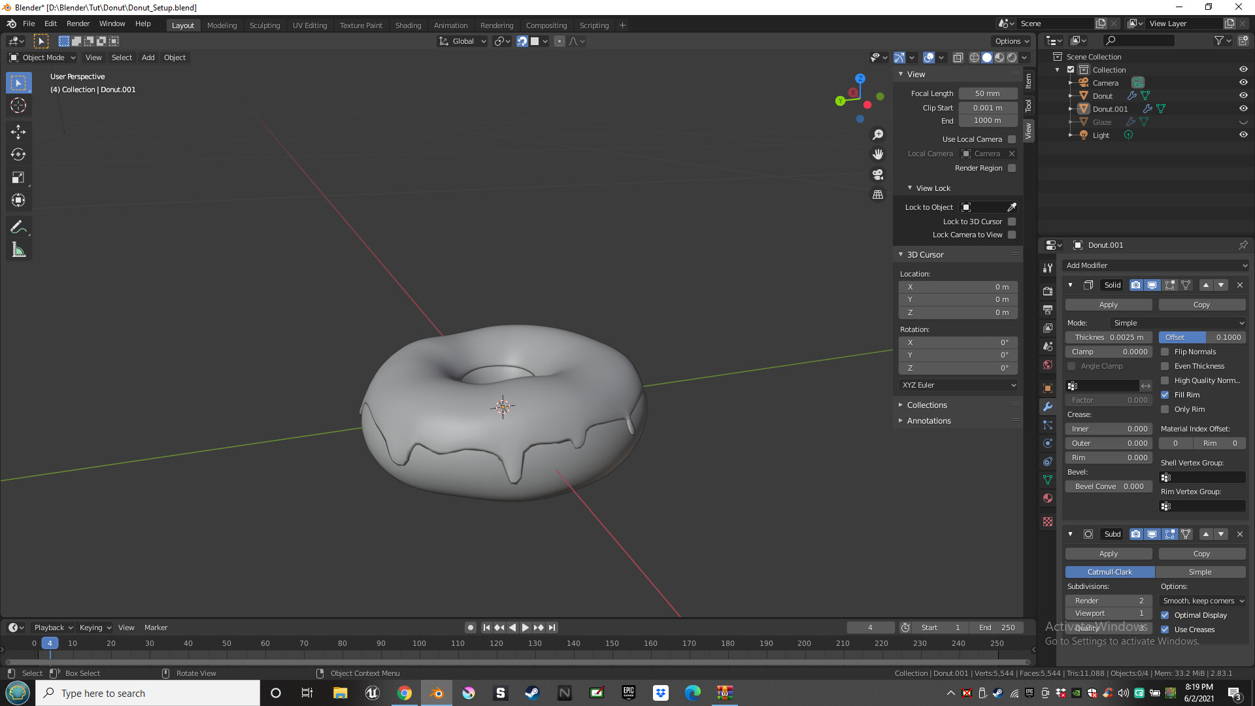Open the XYZ Euler rotation order dropdown
Image resolution: width=1255 pixels, height=706 pixels.
click(x=957, y=385)
